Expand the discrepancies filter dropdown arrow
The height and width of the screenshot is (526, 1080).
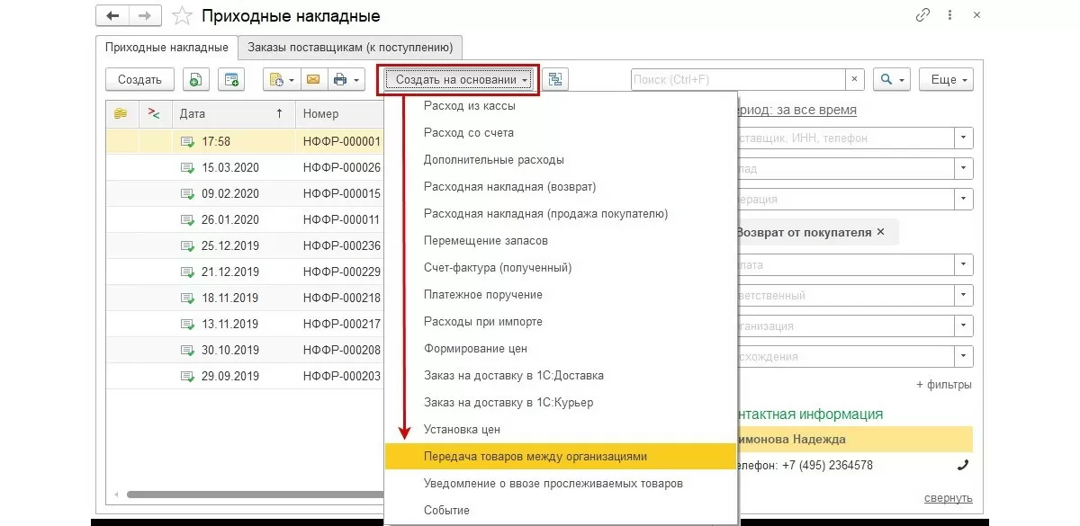click(964, 357)
